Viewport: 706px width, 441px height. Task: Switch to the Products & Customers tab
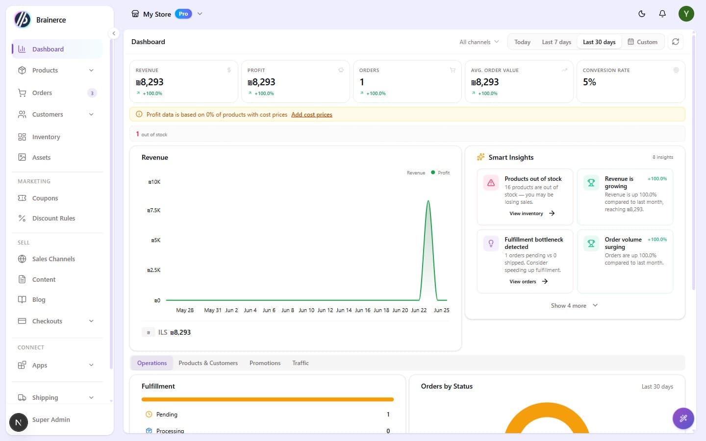point(208,363)
